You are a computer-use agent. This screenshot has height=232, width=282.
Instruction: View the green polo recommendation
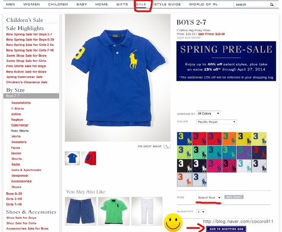(114, 211)
